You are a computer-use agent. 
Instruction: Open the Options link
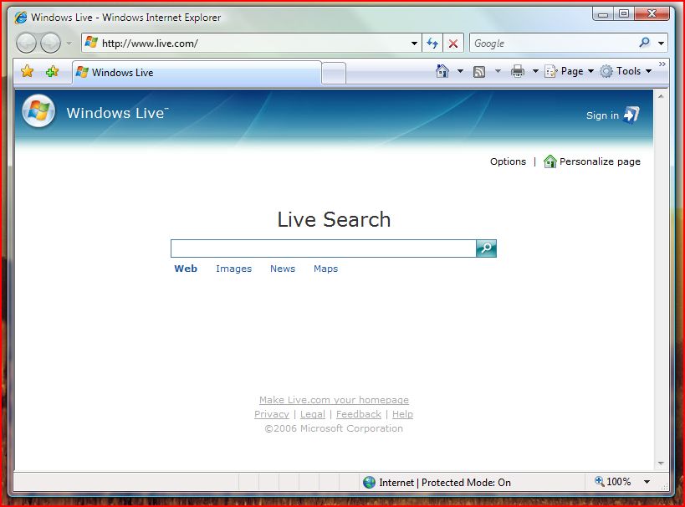pos(508,161)
